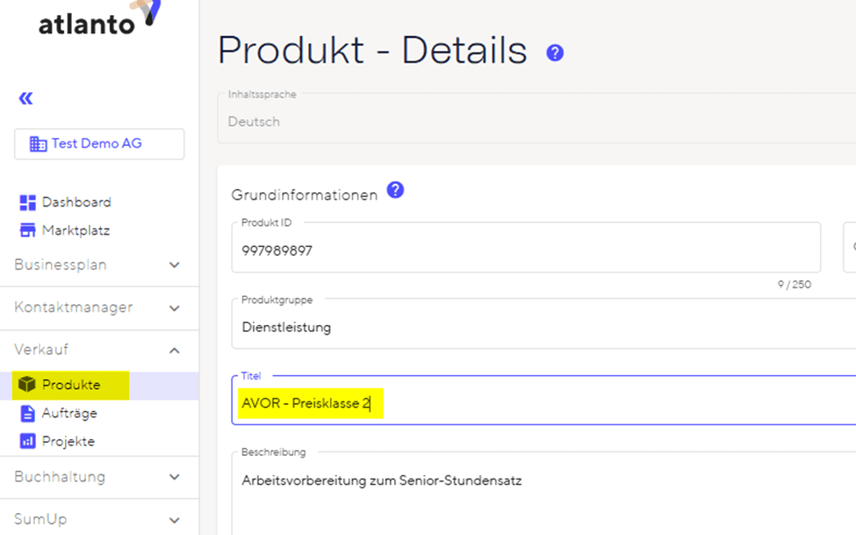Click the Produkt ID field with 997989897

point(526,247)
